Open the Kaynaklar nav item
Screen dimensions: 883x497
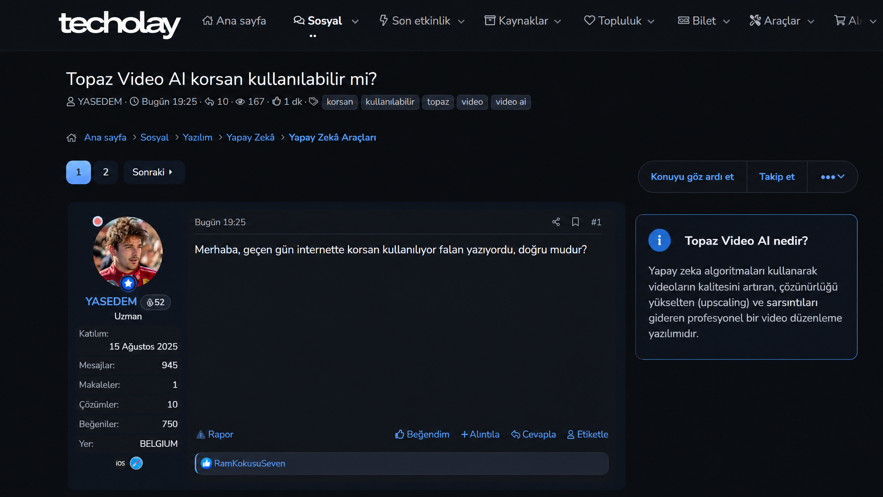point(516,21)
